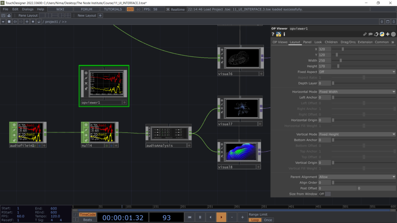Open the Fixed Aspect dropdown
This screenshot has height=223, width=397.
pos(357,72)
